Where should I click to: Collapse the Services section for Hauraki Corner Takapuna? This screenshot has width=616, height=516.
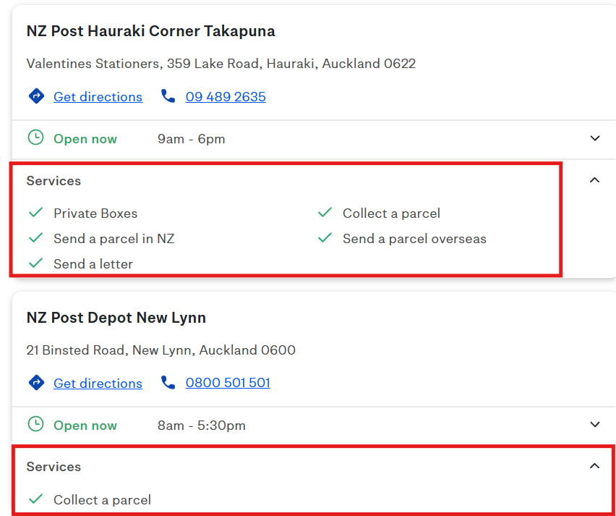[x=595, y=180]
